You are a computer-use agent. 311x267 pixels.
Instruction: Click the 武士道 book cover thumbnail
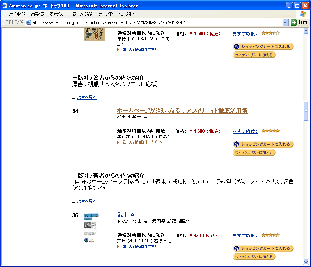tap(94, 228)
